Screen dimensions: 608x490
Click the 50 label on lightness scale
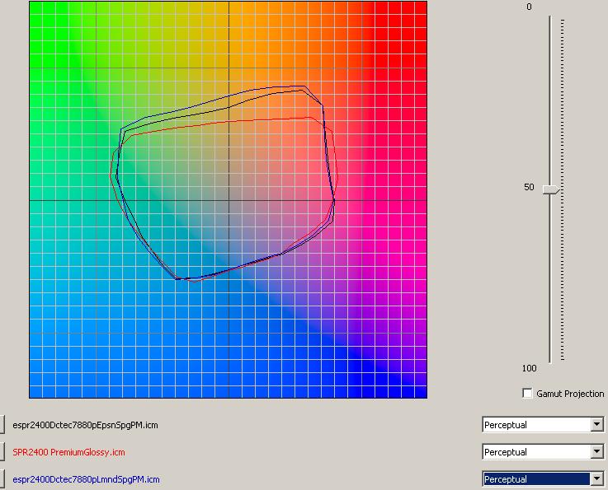click(529, 187)
